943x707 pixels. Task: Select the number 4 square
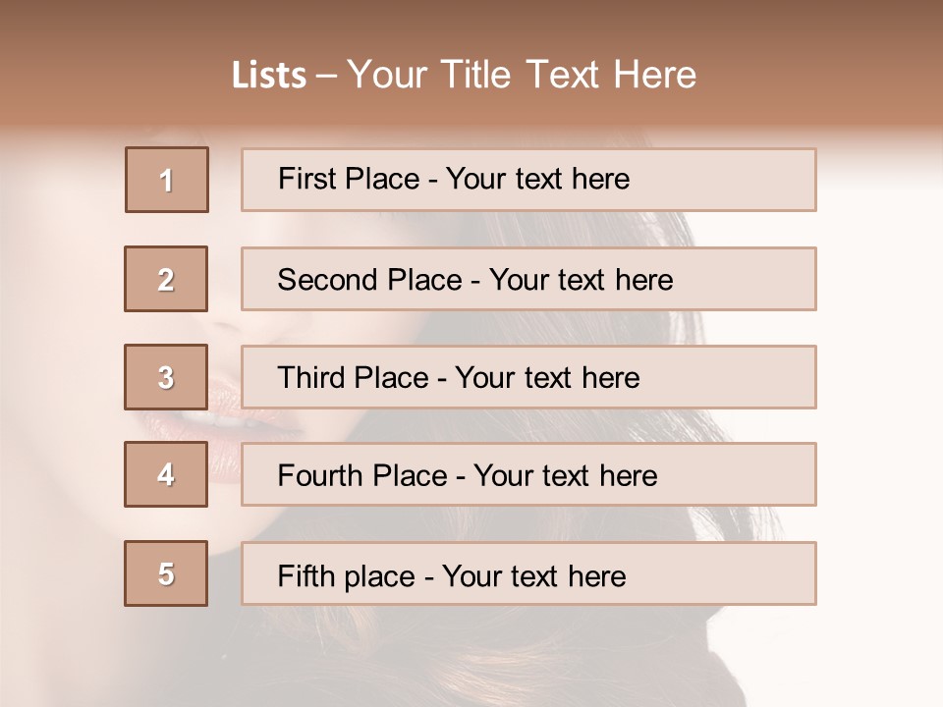coord(166,474)
